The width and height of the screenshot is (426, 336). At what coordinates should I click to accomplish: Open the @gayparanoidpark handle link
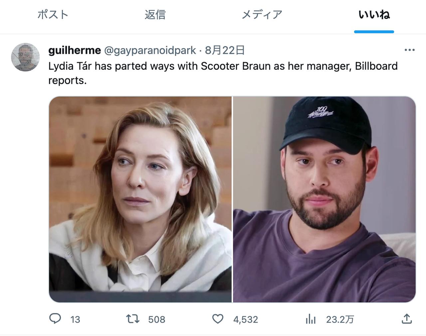(x=150, y=50)
